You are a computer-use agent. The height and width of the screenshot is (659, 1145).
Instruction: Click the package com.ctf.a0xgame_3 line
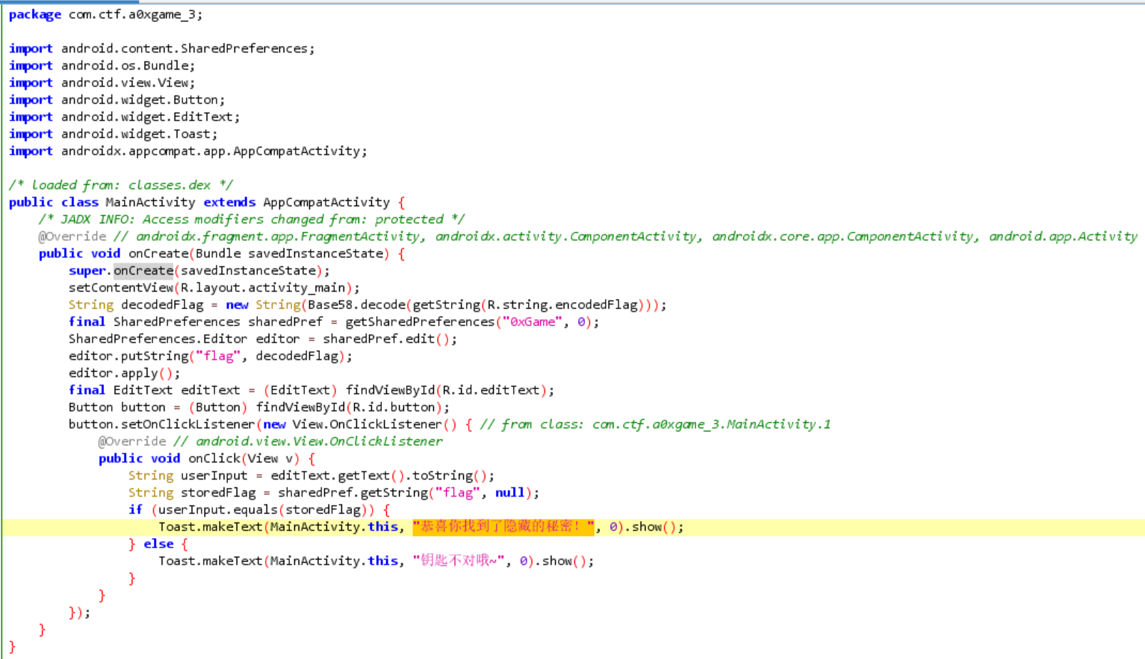[105, 14]
